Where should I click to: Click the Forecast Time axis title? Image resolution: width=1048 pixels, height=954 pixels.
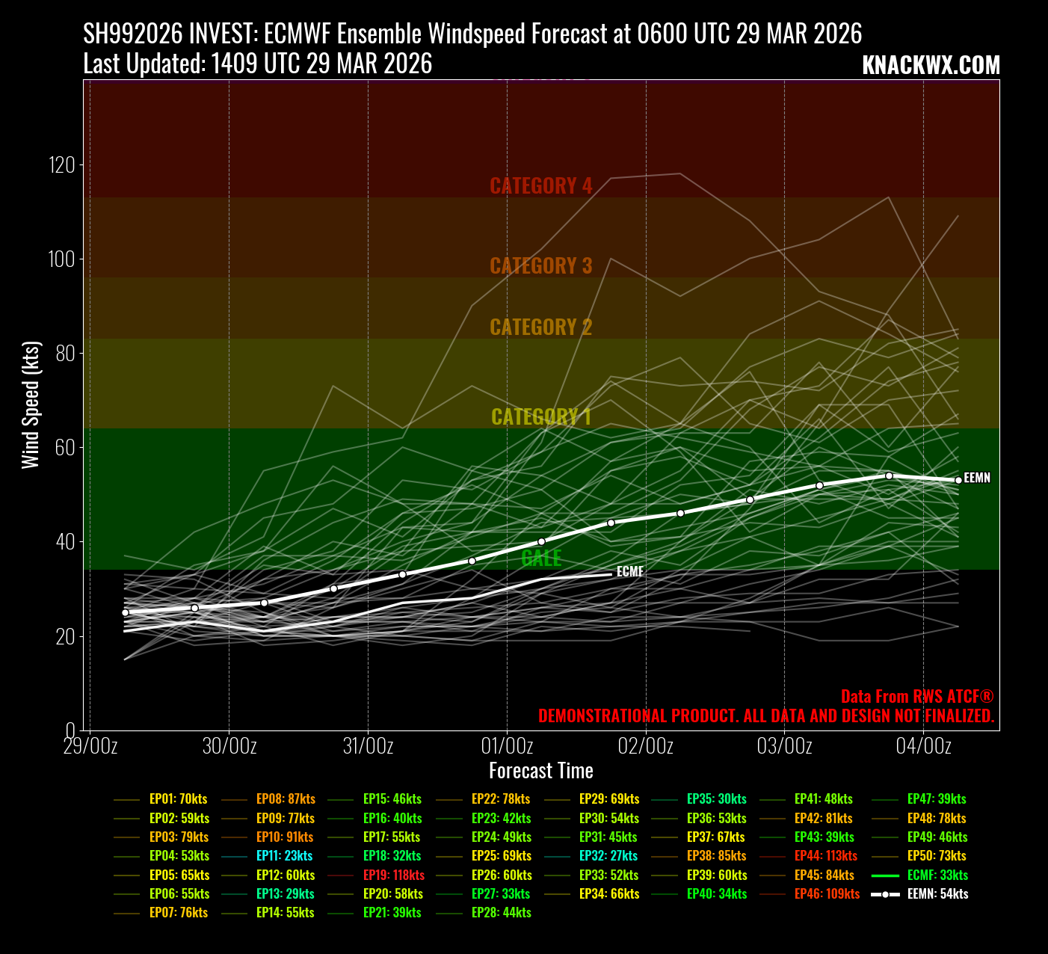click(540, 771)
